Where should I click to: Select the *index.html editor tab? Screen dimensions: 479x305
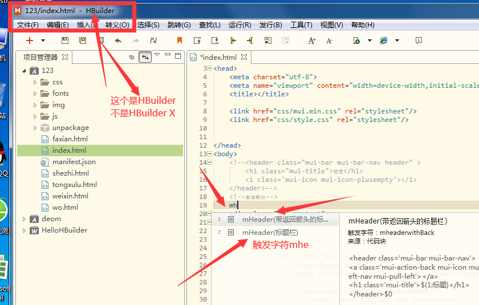(218, 57)
